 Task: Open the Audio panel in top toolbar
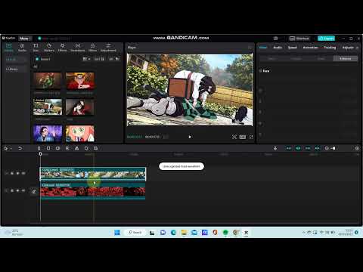point(22,47)
